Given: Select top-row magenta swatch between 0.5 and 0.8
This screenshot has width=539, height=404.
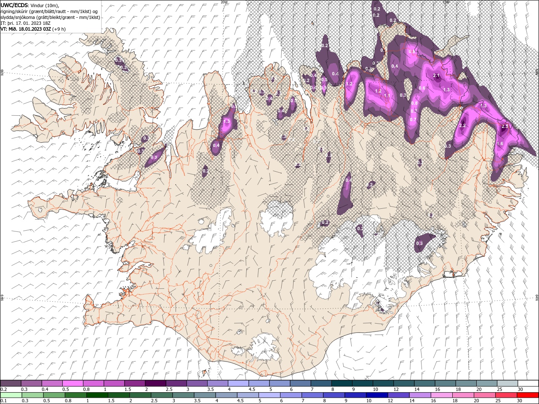Looking at the screenshot, I should click(x=72, y=383).
